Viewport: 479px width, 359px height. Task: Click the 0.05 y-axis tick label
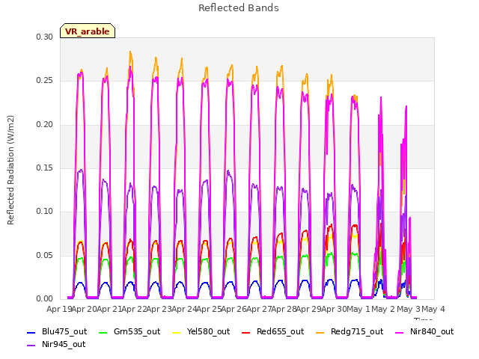click(45, 255)
